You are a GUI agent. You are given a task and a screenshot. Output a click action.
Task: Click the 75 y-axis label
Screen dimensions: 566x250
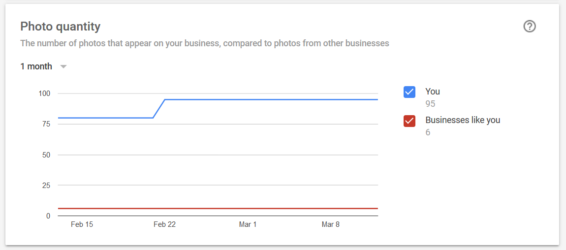(47, 124)
